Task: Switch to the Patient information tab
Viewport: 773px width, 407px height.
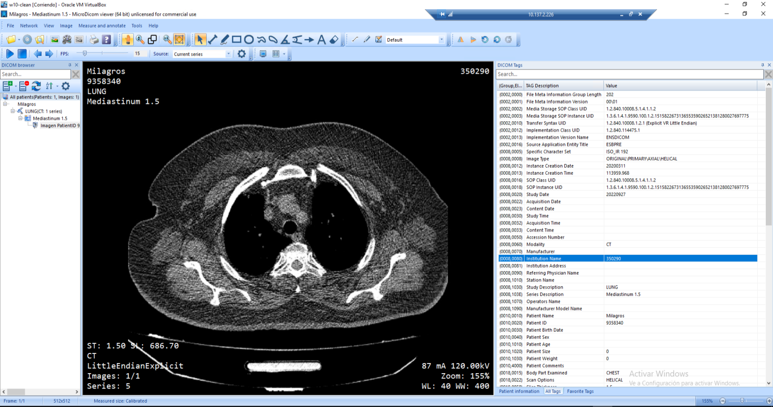Action: [x=519, y=391]
